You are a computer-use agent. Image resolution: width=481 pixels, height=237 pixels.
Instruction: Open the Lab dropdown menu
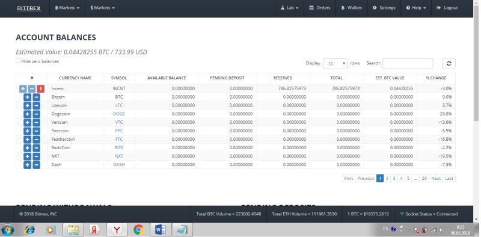(290, 8)
